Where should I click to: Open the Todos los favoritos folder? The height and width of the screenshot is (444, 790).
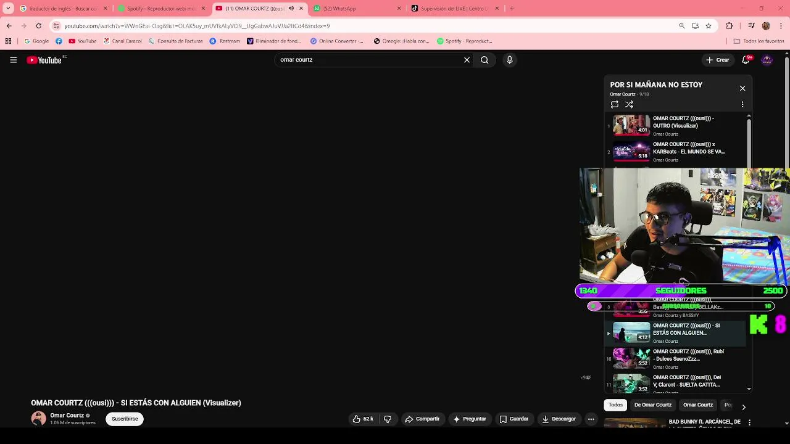tap(759, 41)
